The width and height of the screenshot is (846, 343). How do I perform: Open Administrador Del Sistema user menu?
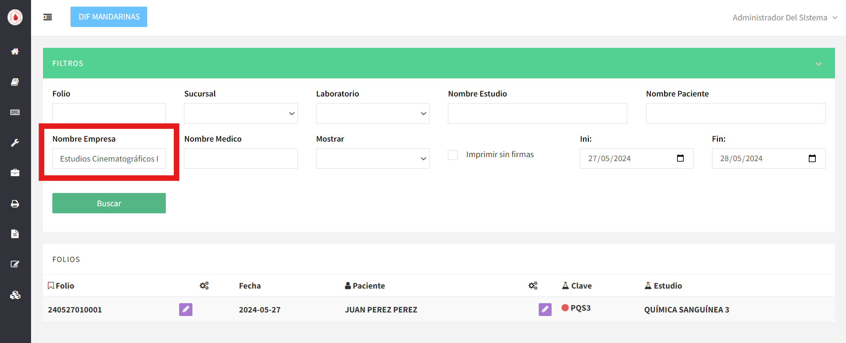pyautogui.click(x=785, y=18)
